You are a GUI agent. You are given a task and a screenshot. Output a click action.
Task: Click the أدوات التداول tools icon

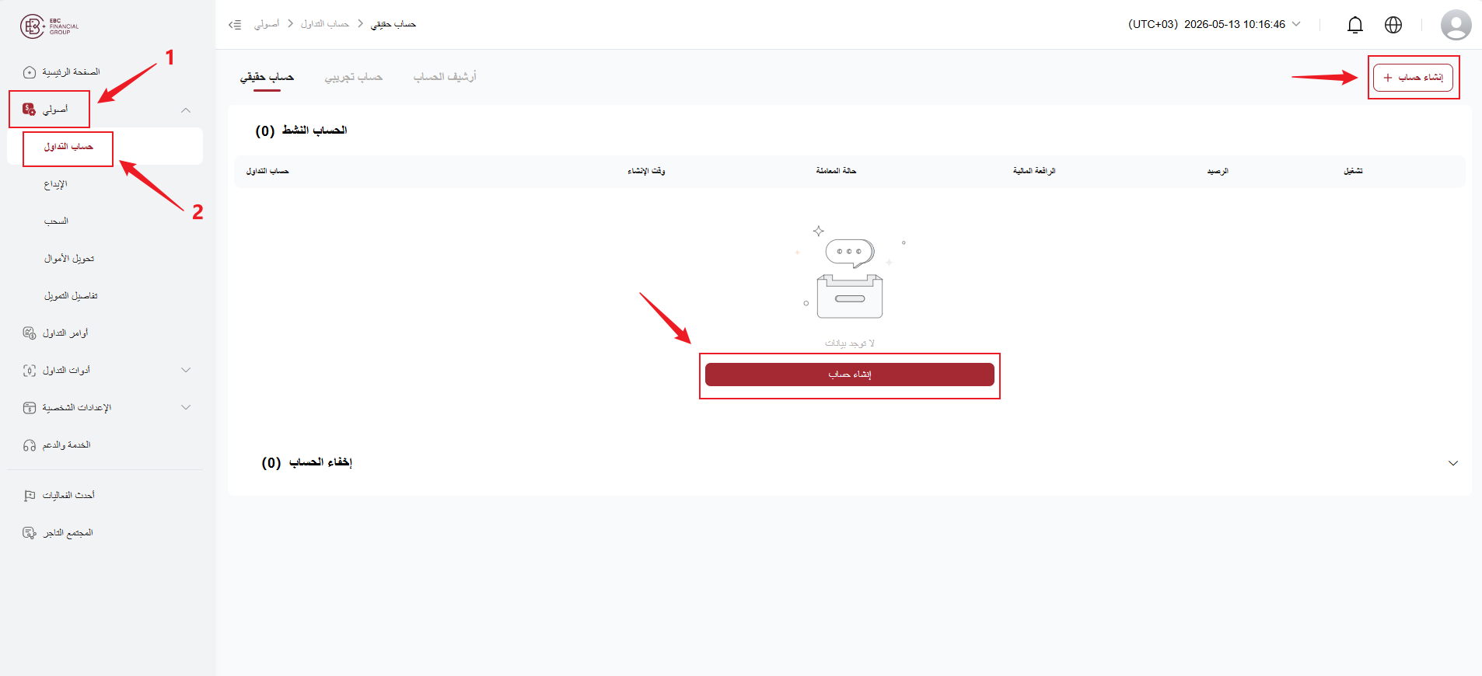tap(30, 371)
